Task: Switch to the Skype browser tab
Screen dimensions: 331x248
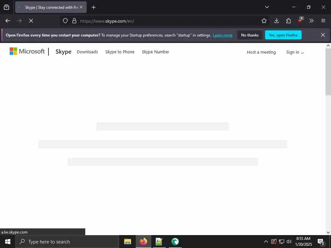Action: click(51, 7)
